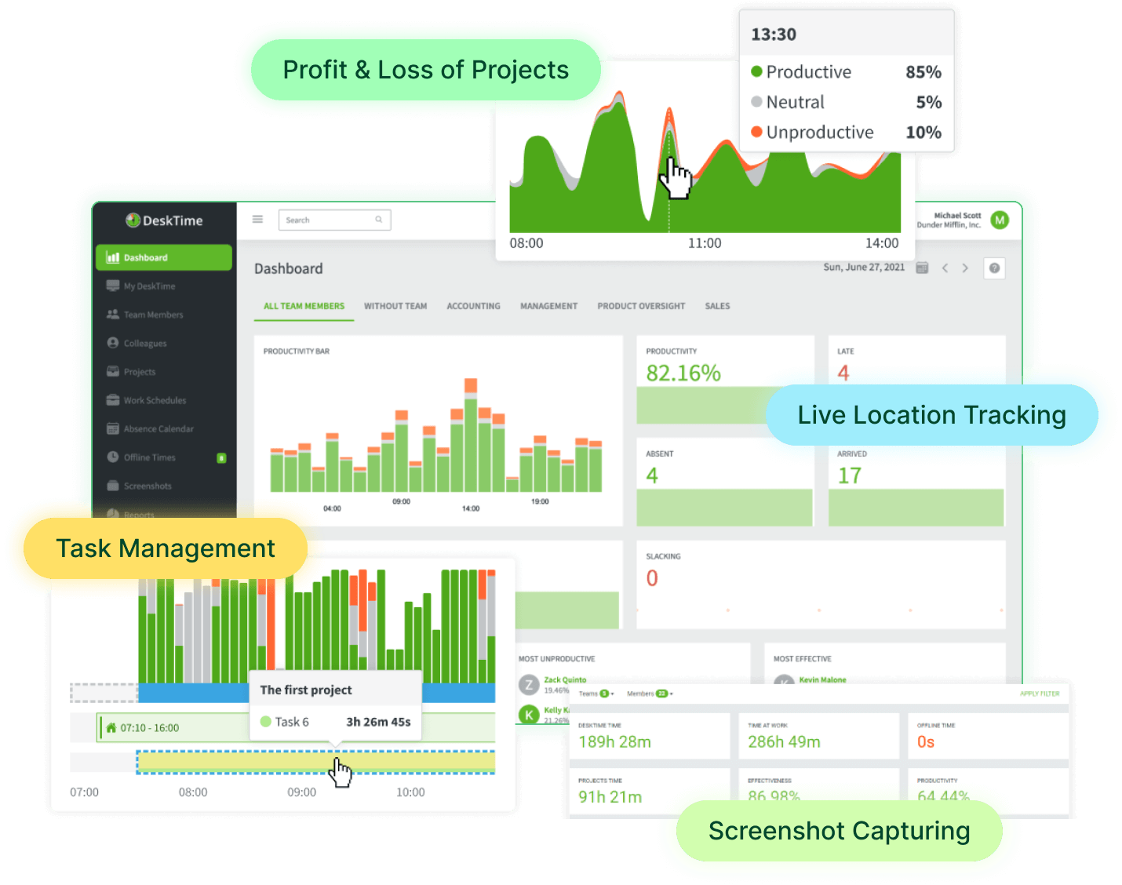Click the Absence Calendar icon in sidebar
The image size is (1122, 885).
(113, 428)
